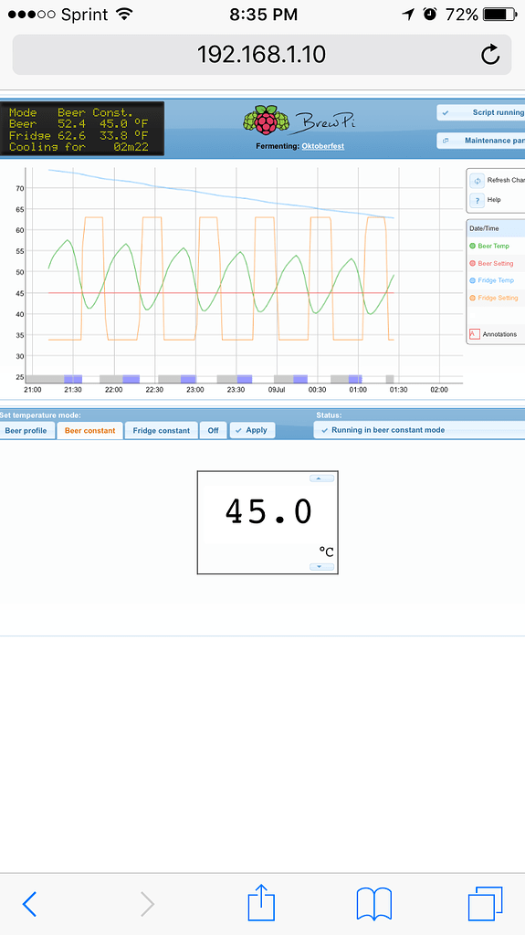
Task: Tap the battery indicator in status bar
Action: 500,15
